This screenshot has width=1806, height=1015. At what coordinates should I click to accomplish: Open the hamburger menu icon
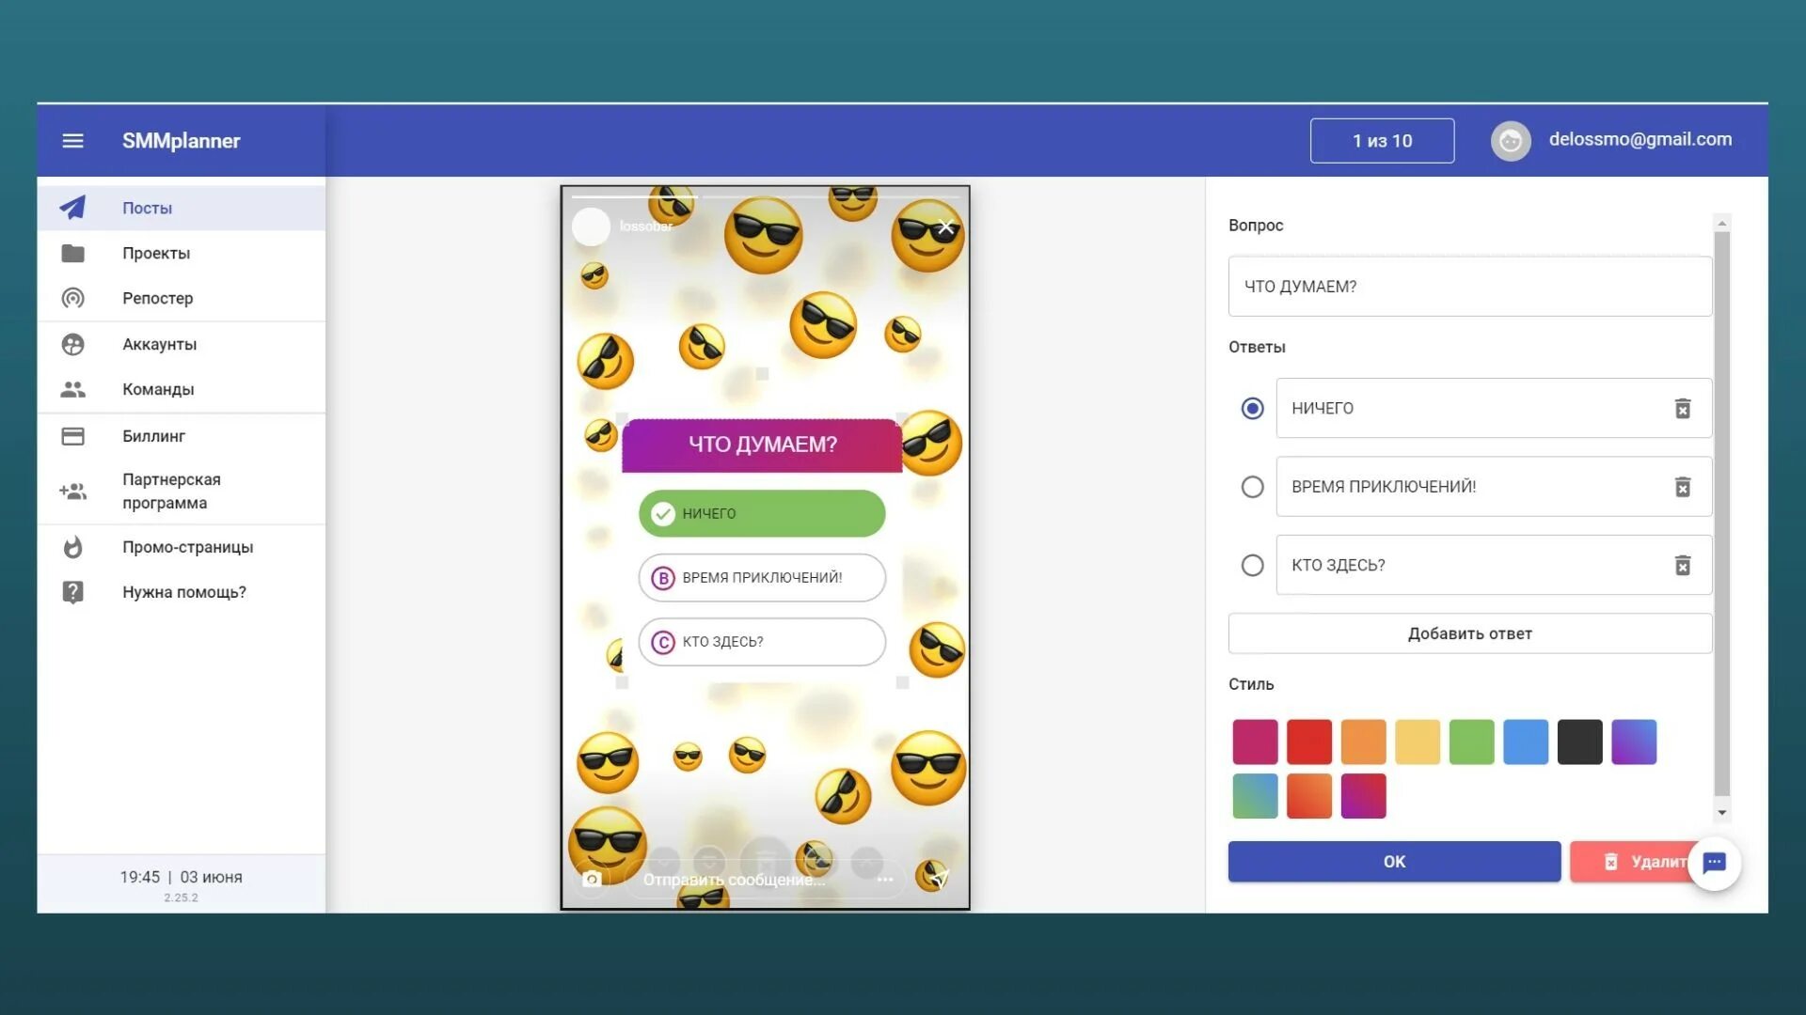(x=72, y=141)
